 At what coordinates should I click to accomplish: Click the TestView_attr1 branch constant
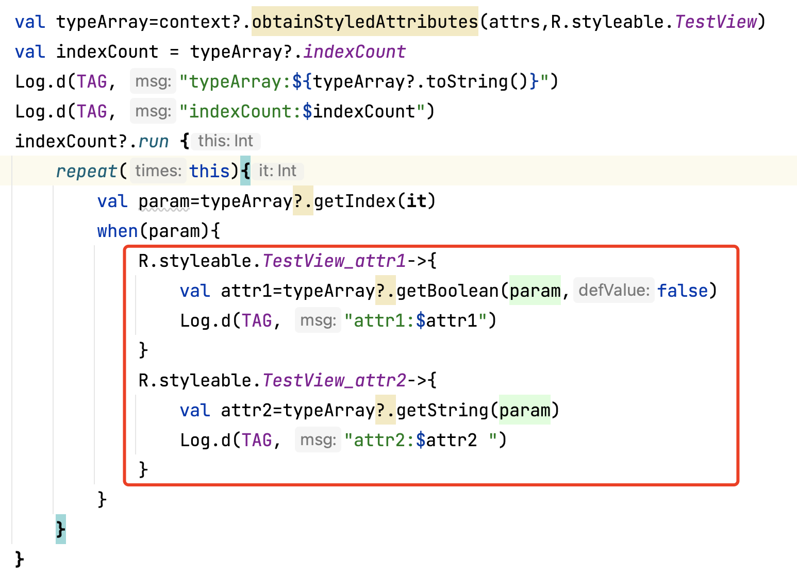pyautogui.click(x=334, y=261)
